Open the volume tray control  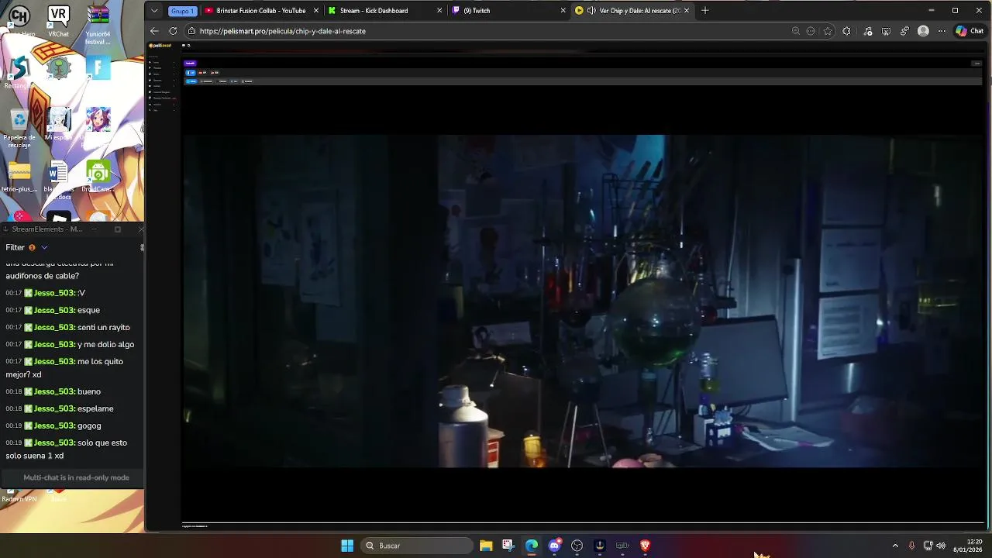(941, 546)
